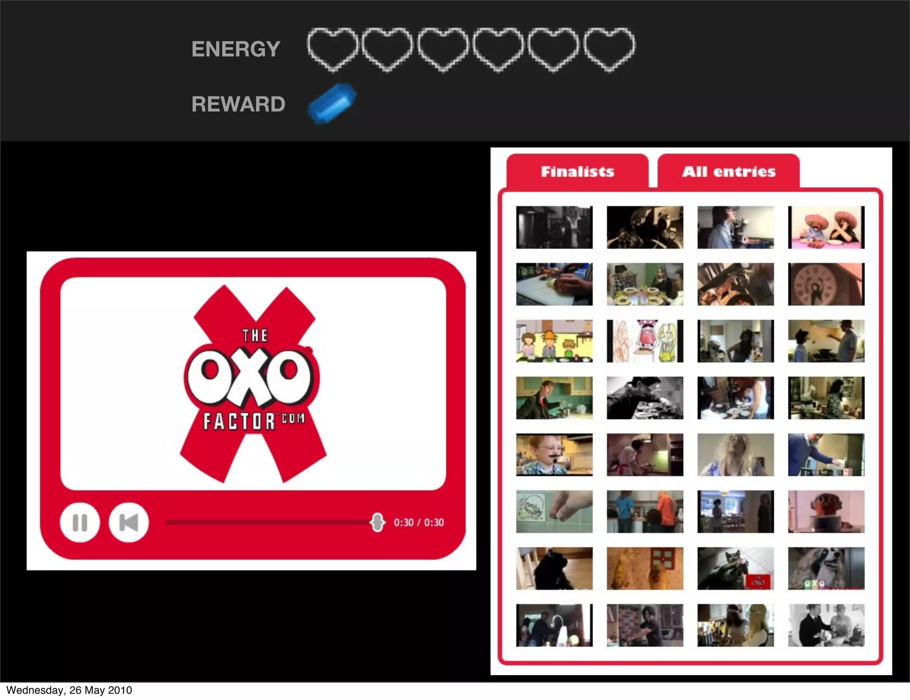Open the boy with moustache thumbnail

tap(554, 454)
